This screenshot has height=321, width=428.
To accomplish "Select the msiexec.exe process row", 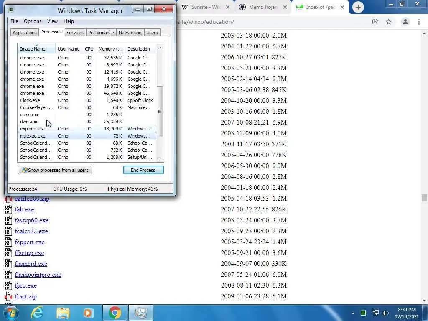I will click(87, 136).
